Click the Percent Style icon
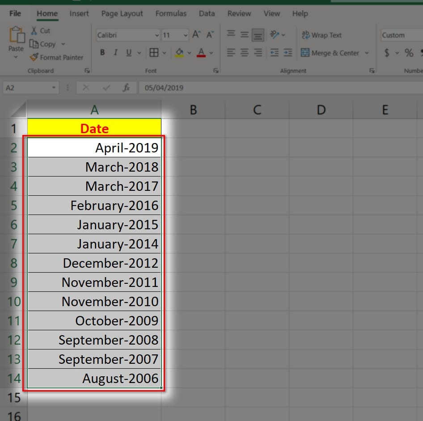This screenshot has width=423, height=421. tap(409, 53)
